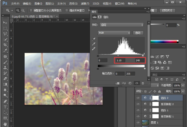Screen dimensions: 187x127
Task: Click the clip-to-layer icon in Properties
Action: tap(117, 83)
